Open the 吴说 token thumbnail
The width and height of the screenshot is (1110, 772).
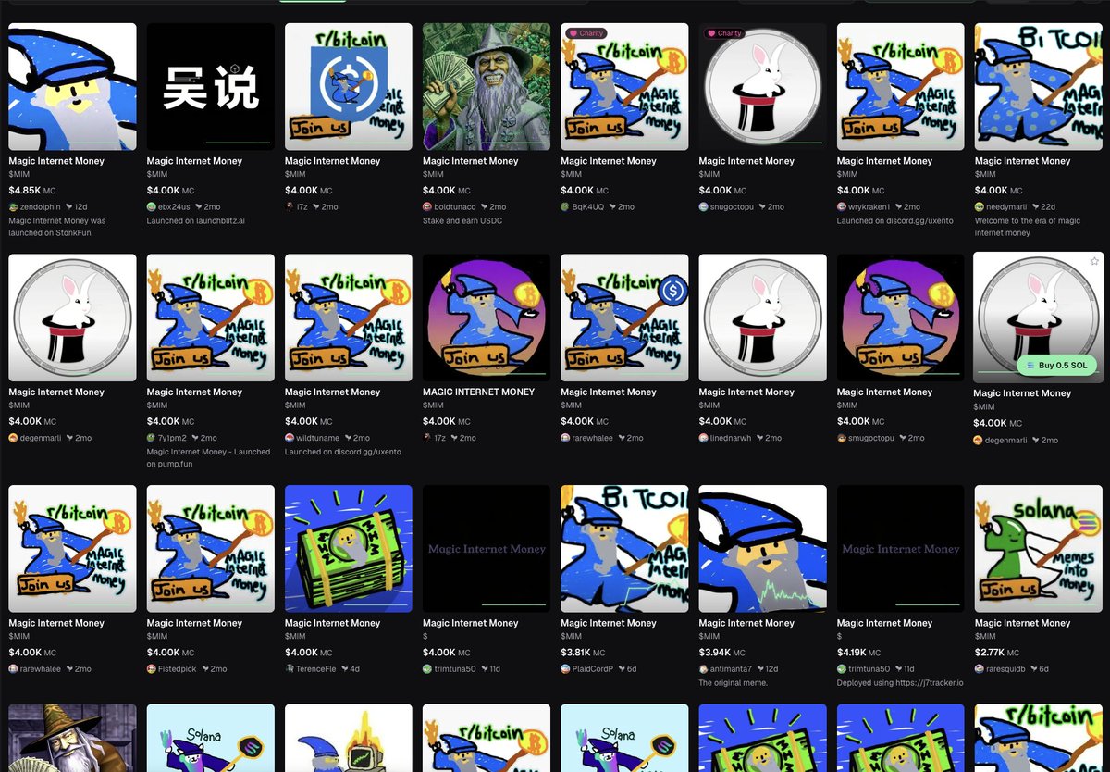(x=211, y=86)
